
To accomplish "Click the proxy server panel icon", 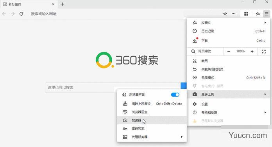I will [125, 137].
